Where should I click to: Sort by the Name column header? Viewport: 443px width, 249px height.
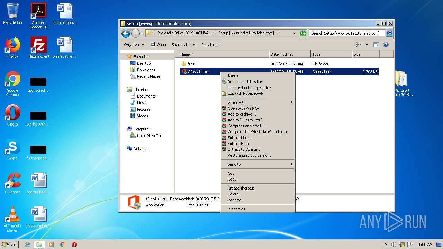[222, 54]
